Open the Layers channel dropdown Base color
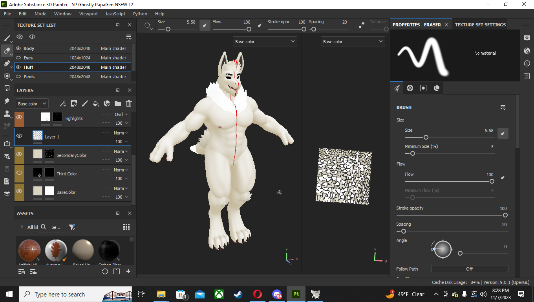 point(32,103)
